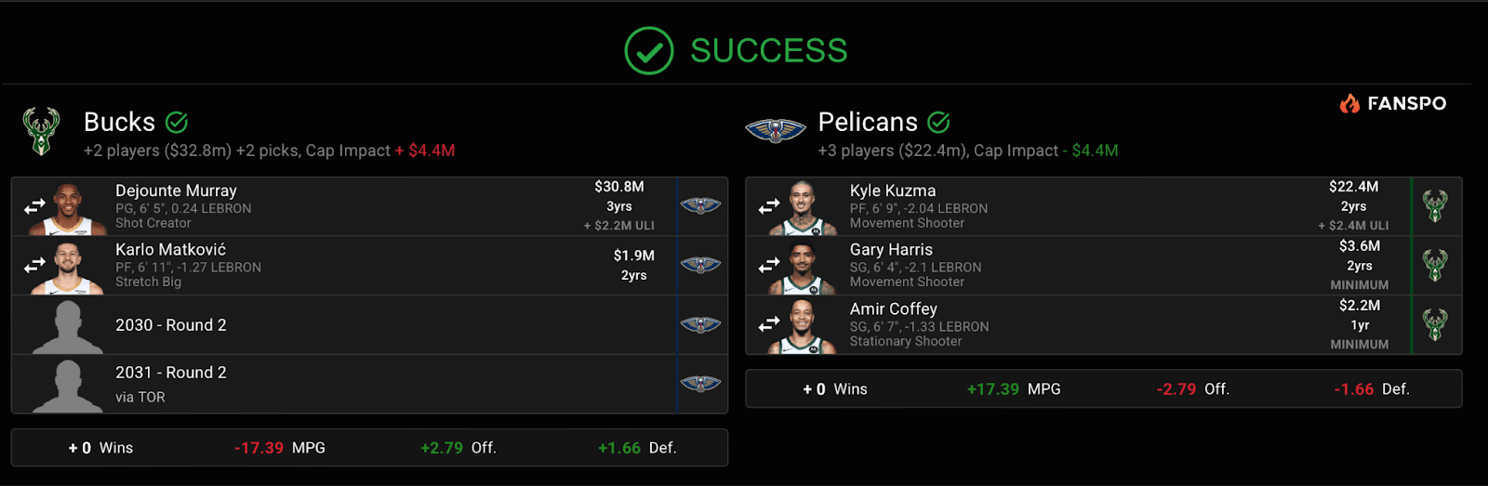Viewport: 1488px width, 486px height.
Task: Click Bucks logo in Kyle Kuzma row
Action: [1435, 206]
